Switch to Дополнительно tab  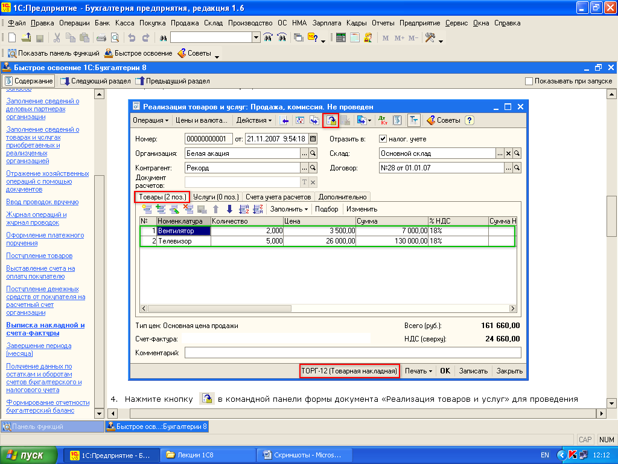343,197
